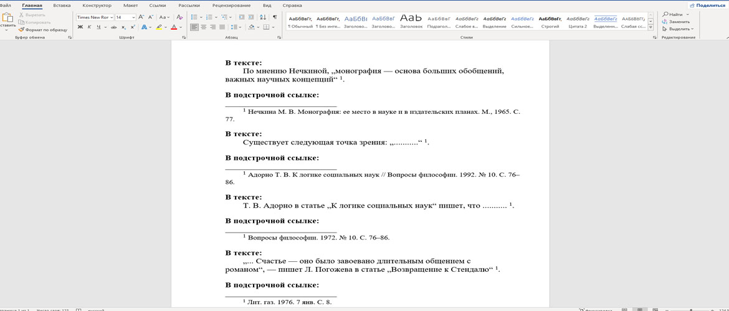Click Format Painter (Формат по образцу)

click(43, 30)
